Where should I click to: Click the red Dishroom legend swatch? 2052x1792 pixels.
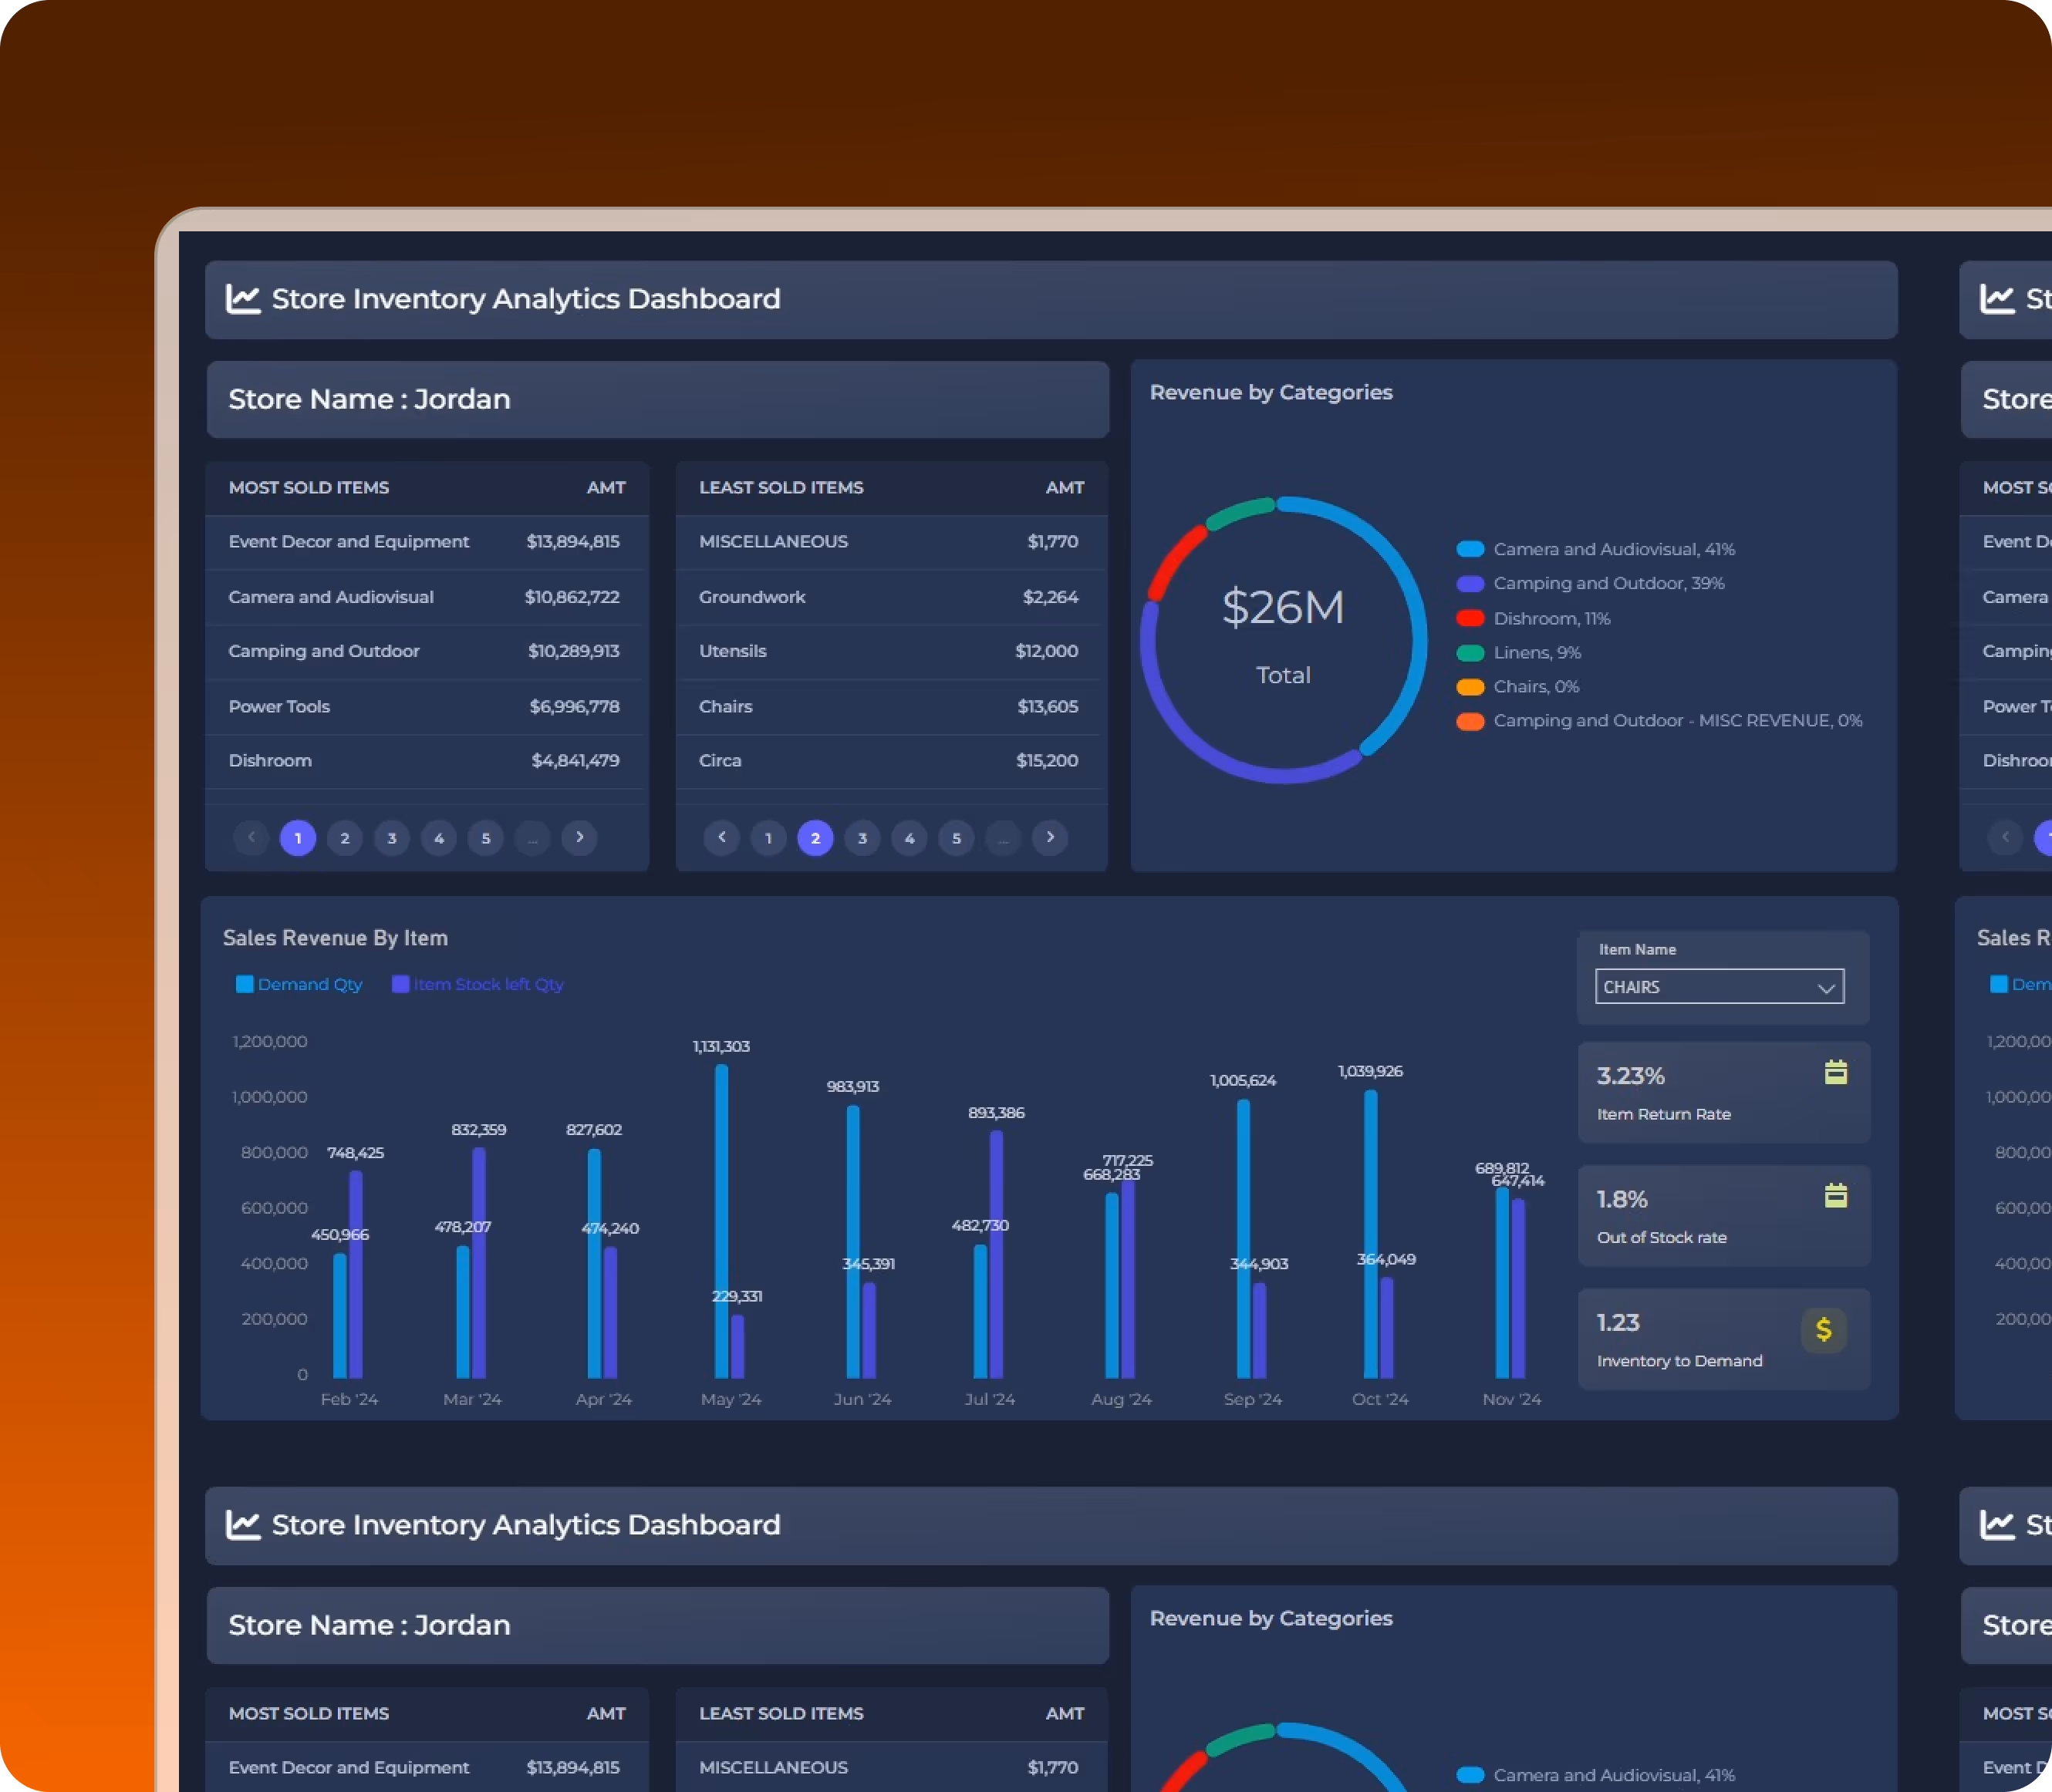tap(1470, 618)
